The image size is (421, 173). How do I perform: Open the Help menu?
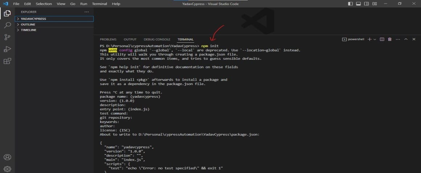click(x=116, y=4)
